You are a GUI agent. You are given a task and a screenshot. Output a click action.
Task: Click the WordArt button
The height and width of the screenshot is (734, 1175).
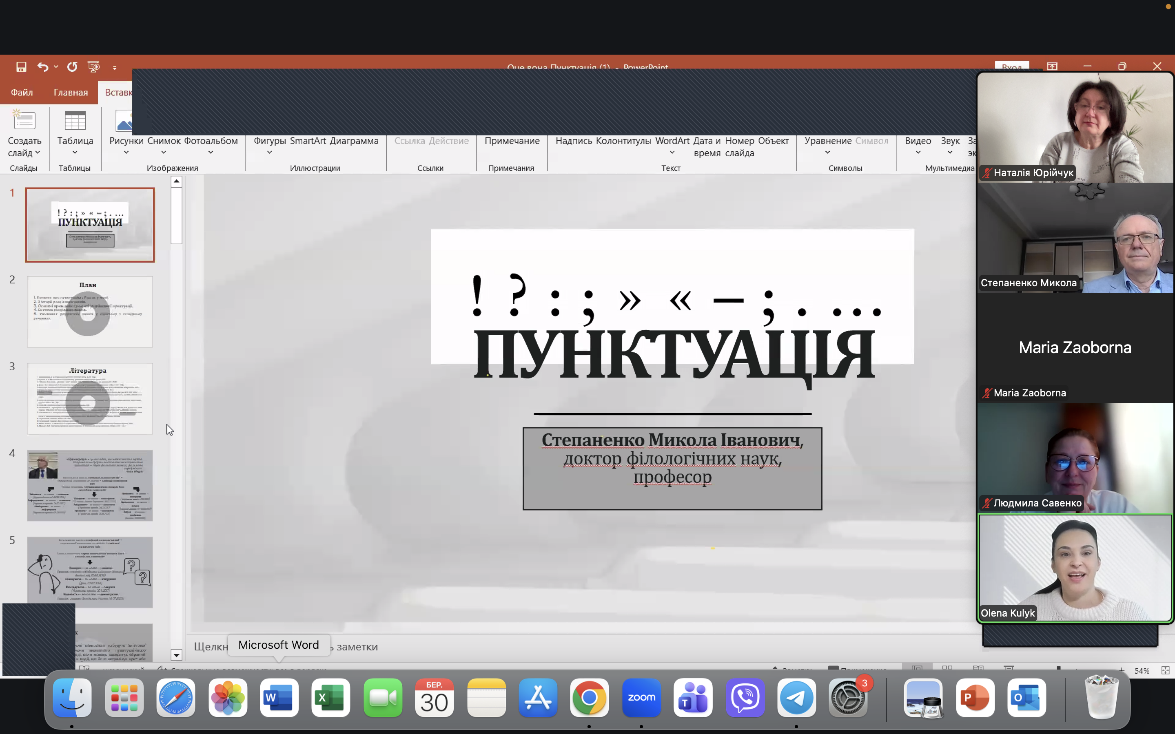click(x=672, y=141)
